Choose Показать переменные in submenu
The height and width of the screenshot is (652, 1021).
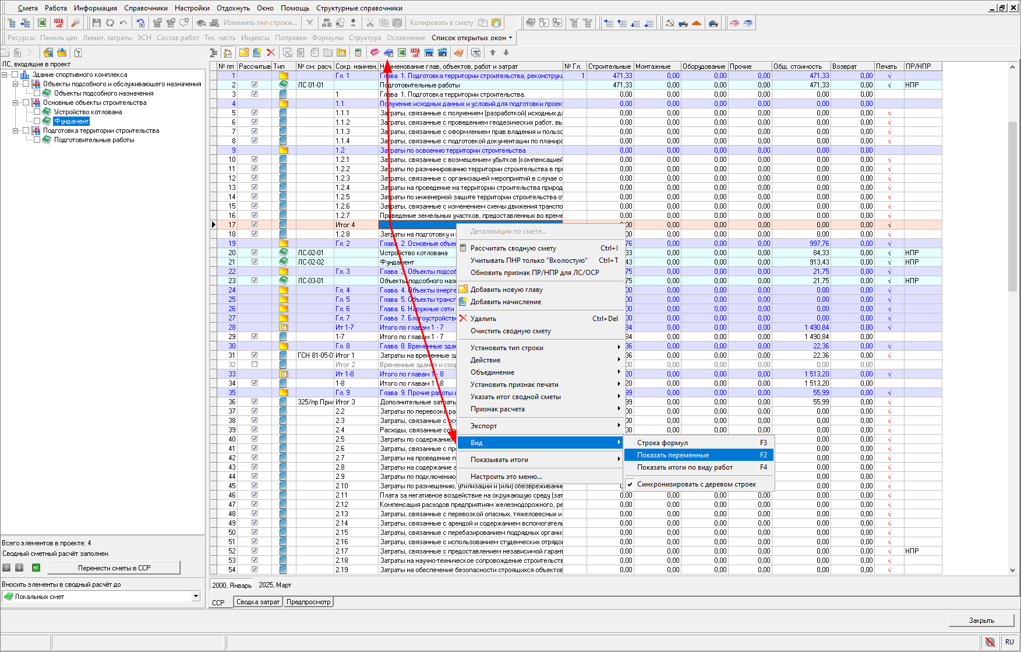[698, 455]
